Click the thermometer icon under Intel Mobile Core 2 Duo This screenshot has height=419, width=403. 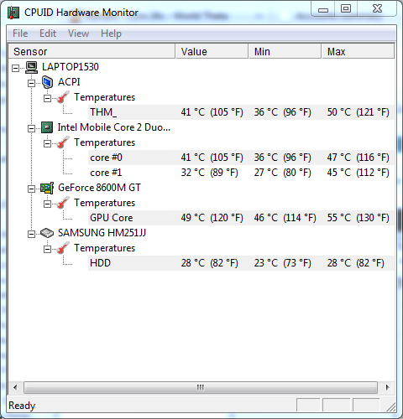coord(63,142)
